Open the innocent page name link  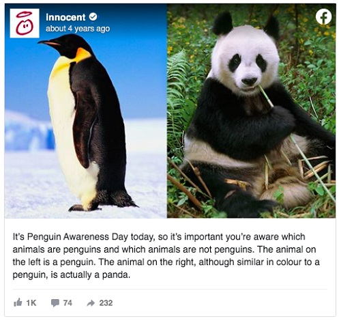tap(65, 17)
